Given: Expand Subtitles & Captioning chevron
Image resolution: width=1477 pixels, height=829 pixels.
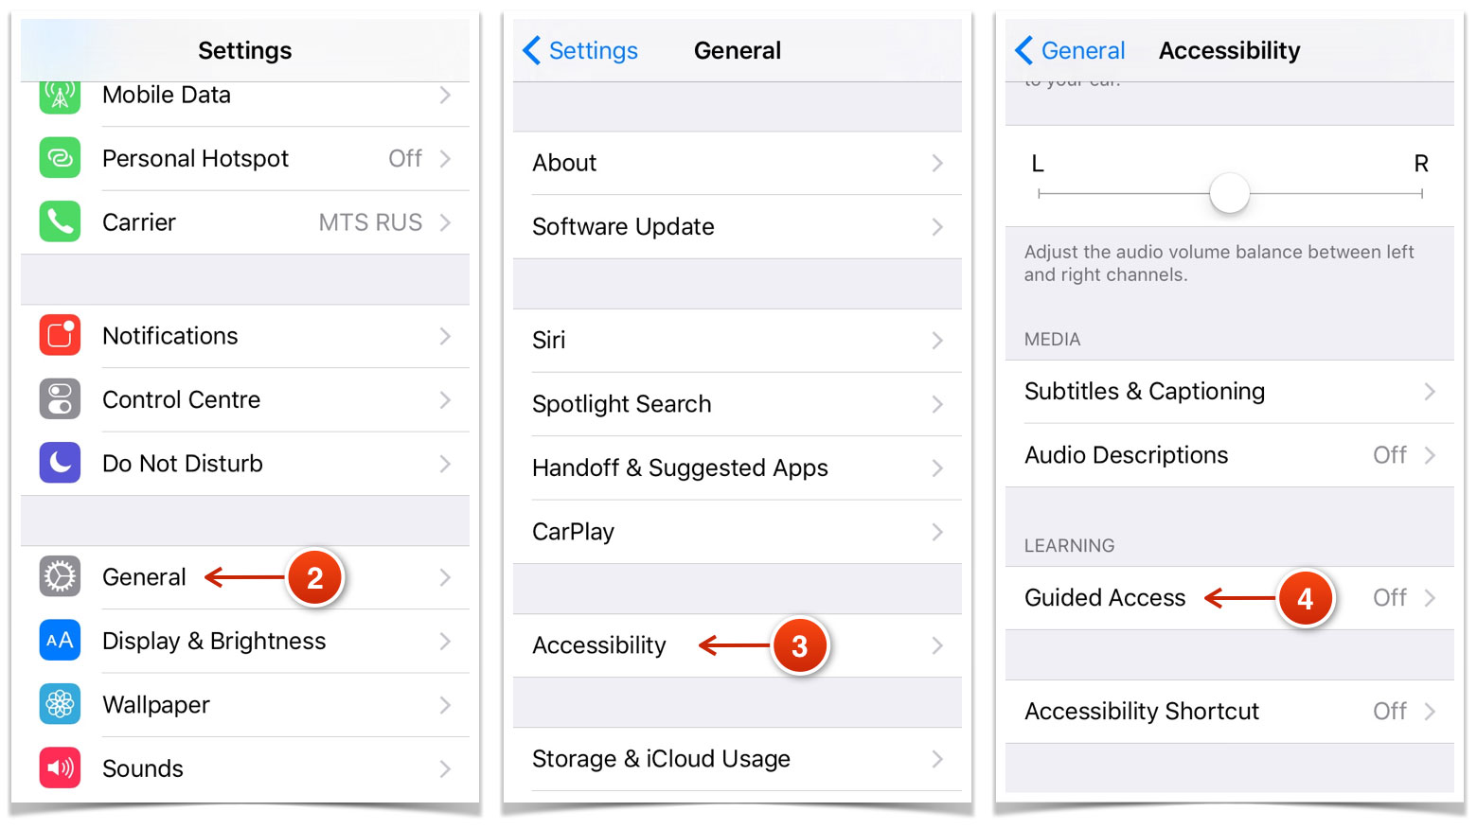Looking at the screenshot, I should coord(1430,392).
